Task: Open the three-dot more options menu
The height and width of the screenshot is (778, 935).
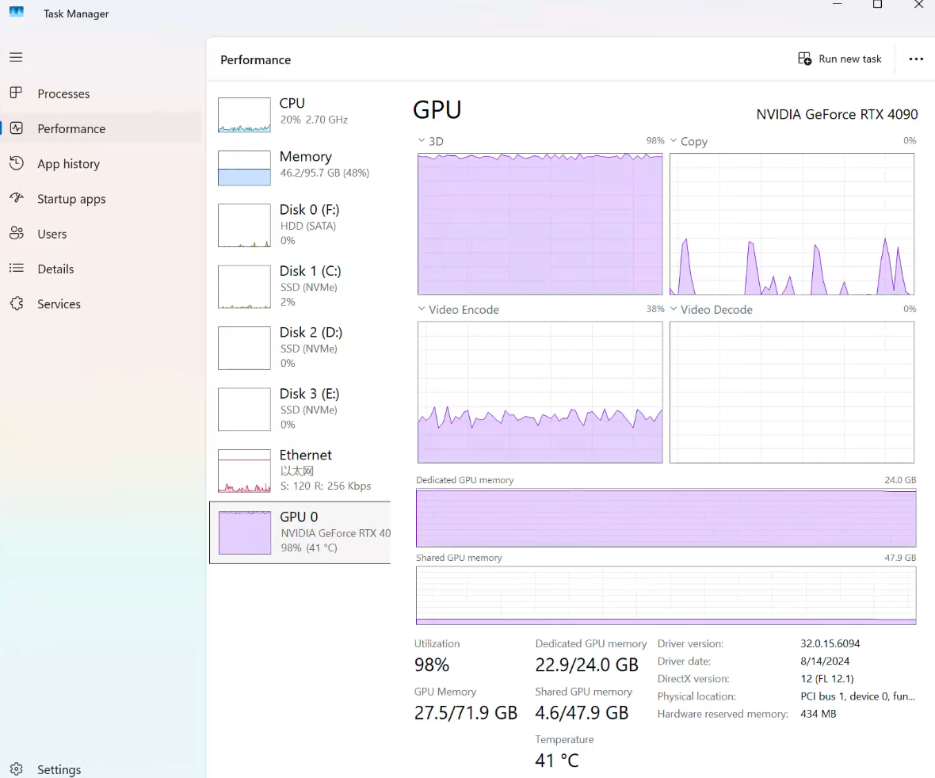Action: tap(916, 59)
